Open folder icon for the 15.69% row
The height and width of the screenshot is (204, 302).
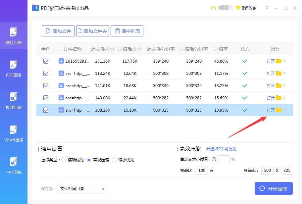[x=278, y=98]
